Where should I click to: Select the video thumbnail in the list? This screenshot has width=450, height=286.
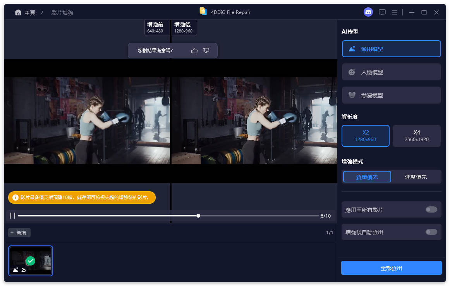30,261
